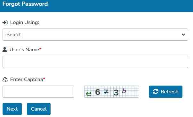Focus the User's Name text field

95,62
